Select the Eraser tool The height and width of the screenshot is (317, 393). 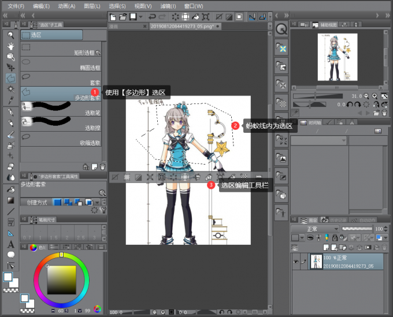tap(10, 166)
